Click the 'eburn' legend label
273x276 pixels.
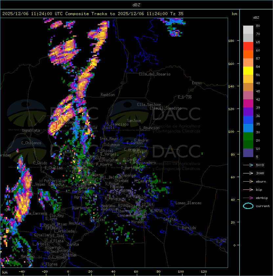[261, 182]
